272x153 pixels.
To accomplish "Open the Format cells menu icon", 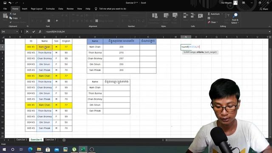I will tap(200, 16).
